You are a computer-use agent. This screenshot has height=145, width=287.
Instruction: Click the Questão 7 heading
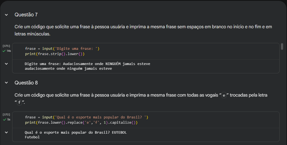[26, 15]
